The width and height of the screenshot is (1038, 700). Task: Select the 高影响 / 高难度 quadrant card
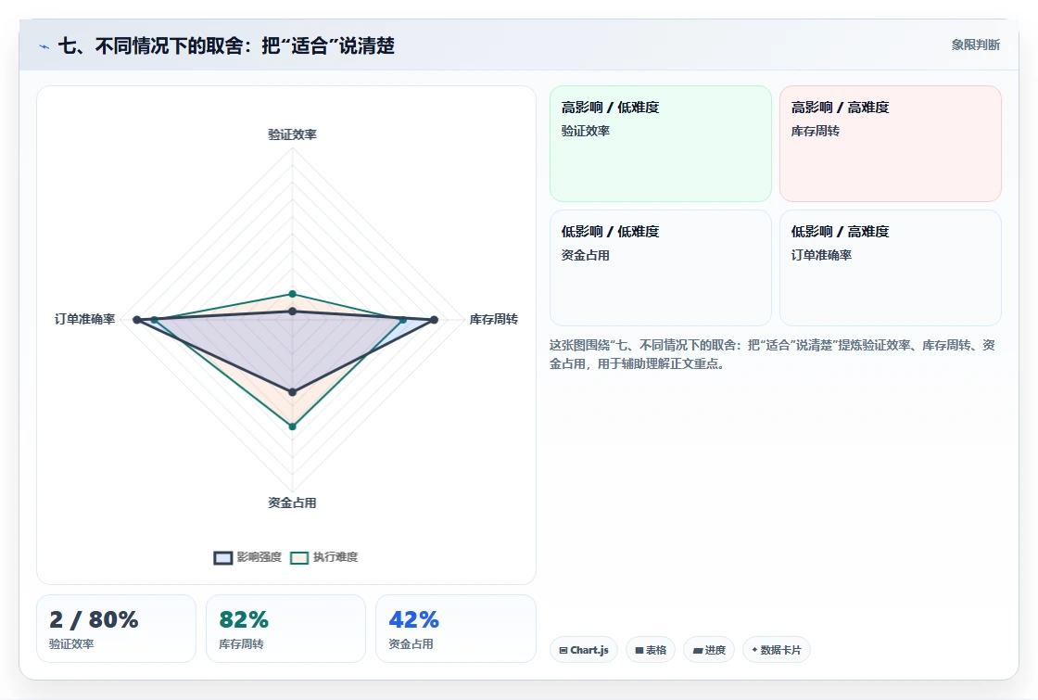pos(891,144)
